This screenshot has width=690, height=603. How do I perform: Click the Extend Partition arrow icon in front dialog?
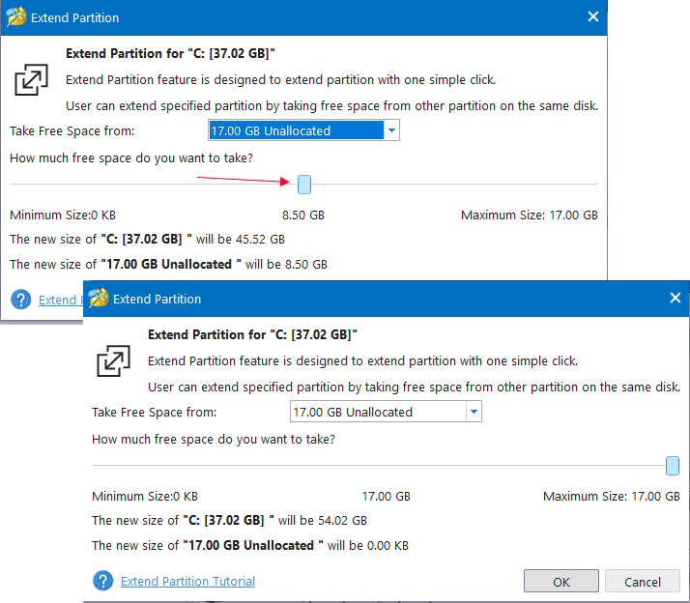click(x=113, y=361)
